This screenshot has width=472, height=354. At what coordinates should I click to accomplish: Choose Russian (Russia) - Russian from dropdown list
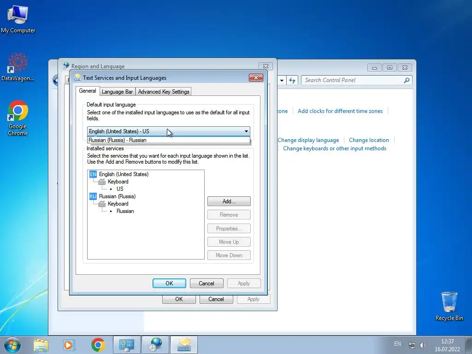(x=169, y=140)
